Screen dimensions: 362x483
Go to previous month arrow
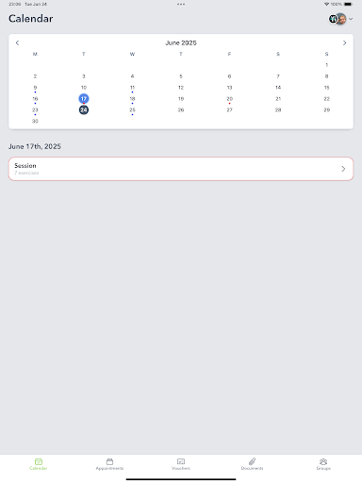pyautogui.click(x=17, y=42)
